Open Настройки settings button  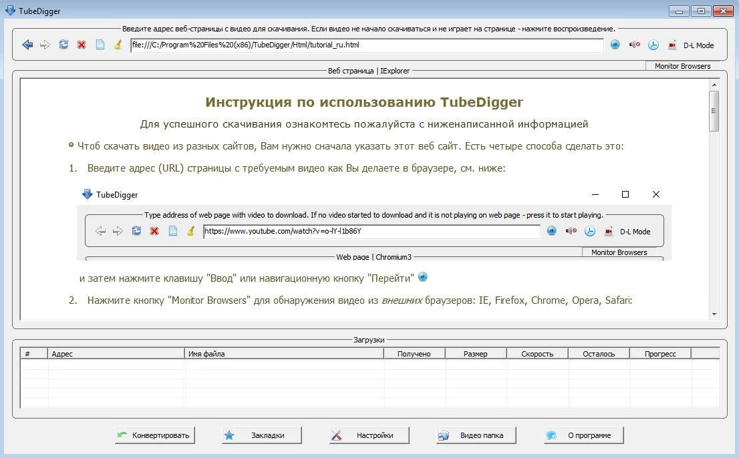click(369, 435)
